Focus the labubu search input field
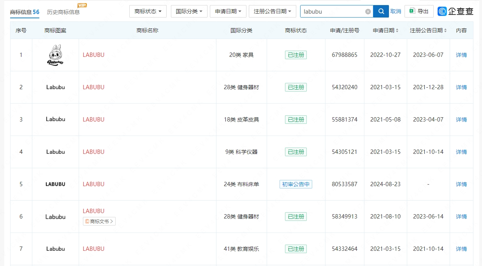This screenshot has height=266, width=482. point(333,11)
